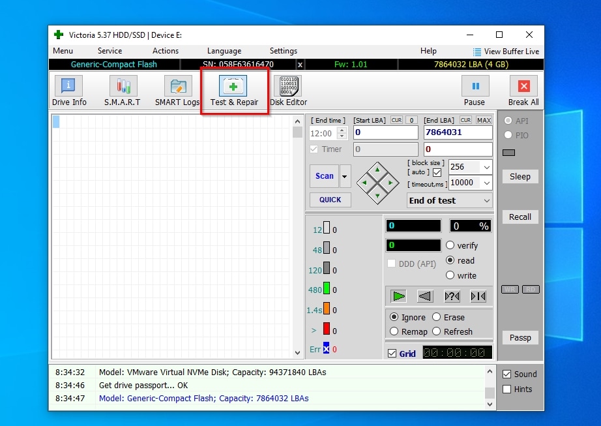Open the Scan button dropdown arrow
Viewport: 601px width, 426px height.
tap(345, 176)
